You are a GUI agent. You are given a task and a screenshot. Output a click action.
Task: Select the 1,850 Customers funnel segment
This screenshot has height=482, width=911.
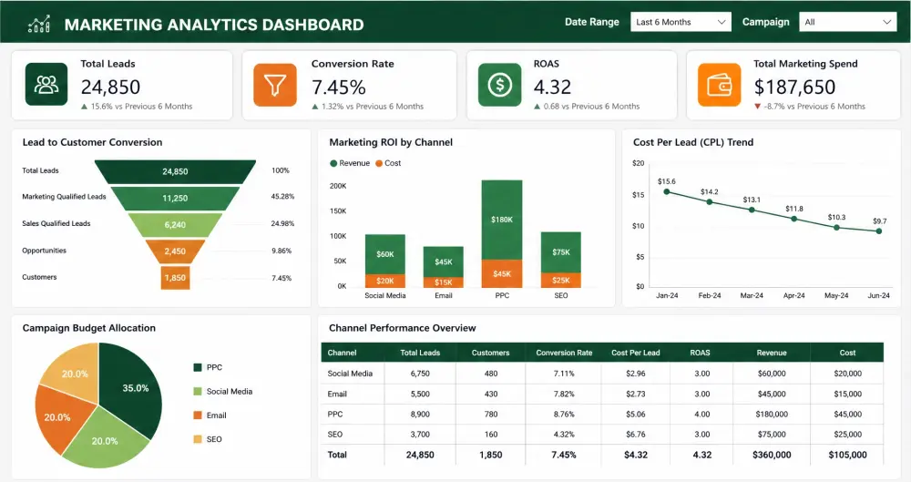[175, 277]
